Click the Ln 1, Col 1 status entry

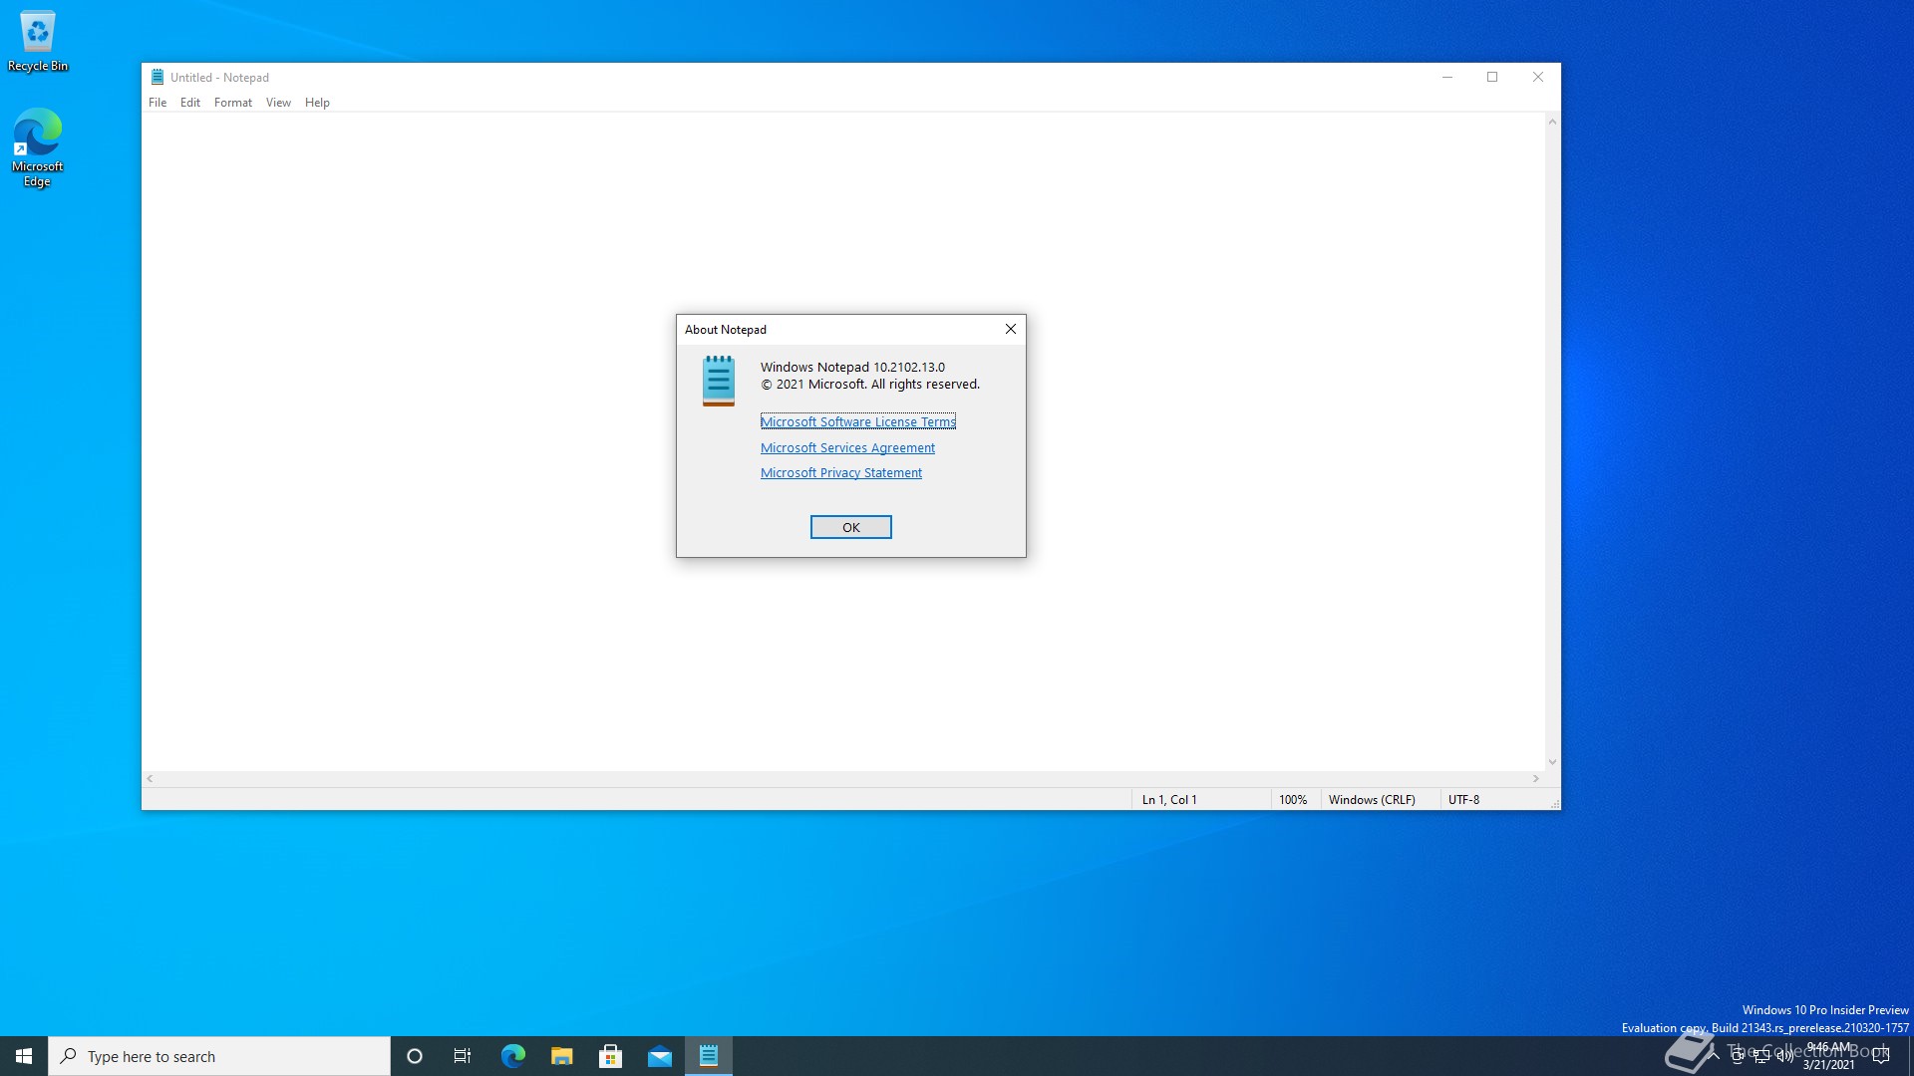pos(1169,799)
